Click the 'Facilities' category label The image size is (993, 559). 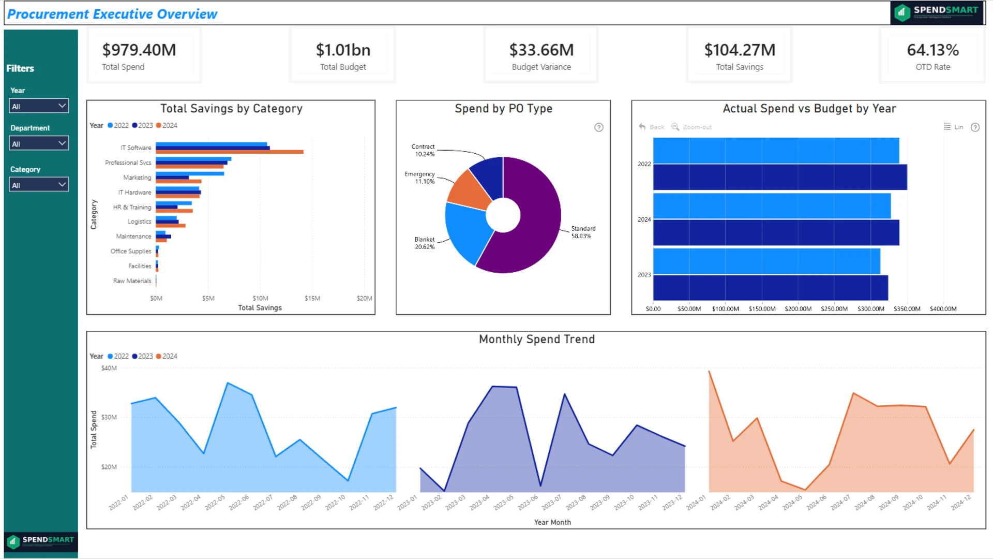[x=140, y=266]
